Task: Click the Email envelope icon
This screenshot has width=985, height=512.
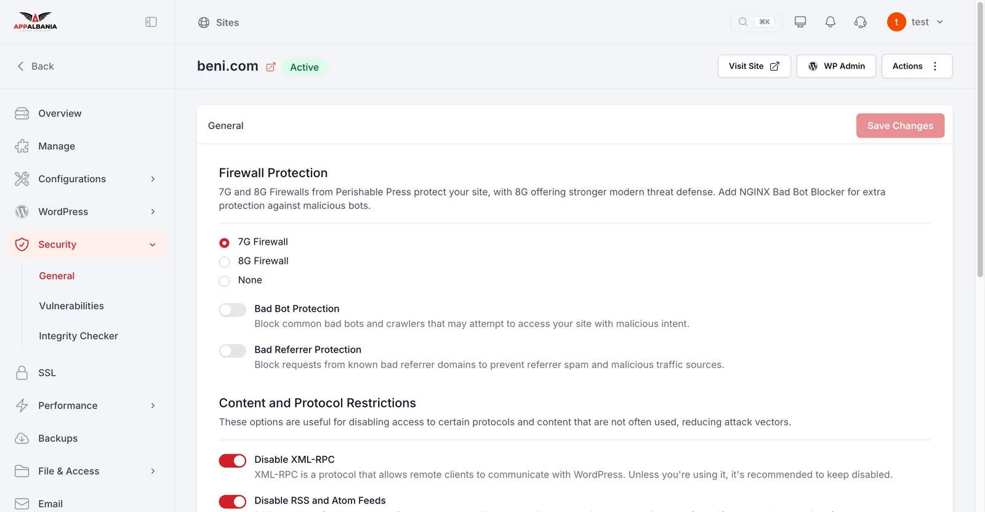Action: click(22, 504)
